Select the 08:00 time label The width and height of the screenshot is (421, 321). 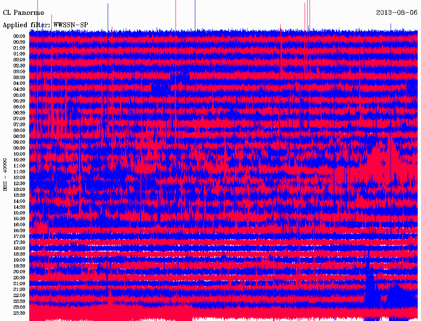tap(19, 130)
